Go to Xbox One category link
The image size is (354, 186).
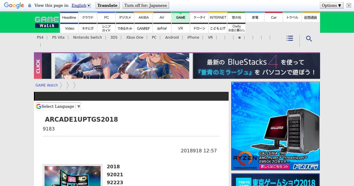click(135, 37)
